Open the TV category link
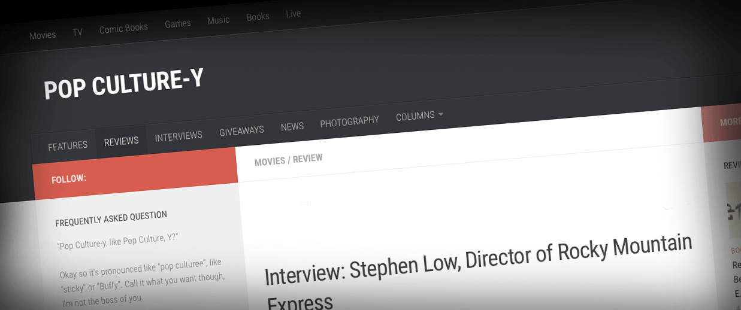Image resolution: width=741 pixels, height=310 pixels. [77, 32]
